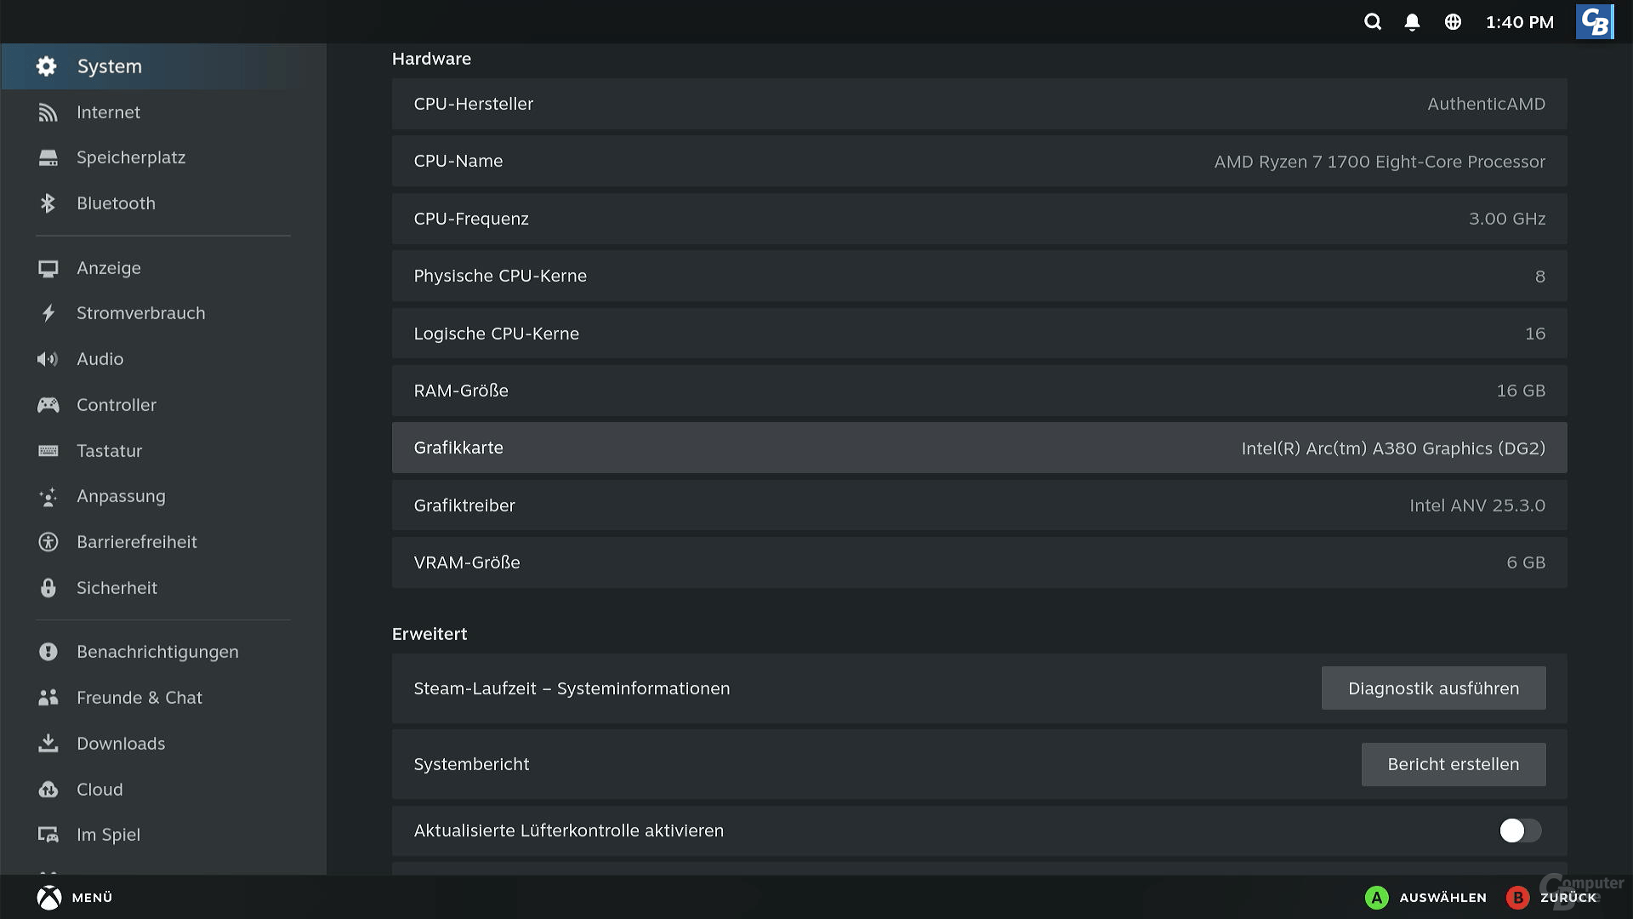This screenshot has height=919, width=1633.
Task: Click the Stromverbrauch lightning icon
Action: (48, 313)
